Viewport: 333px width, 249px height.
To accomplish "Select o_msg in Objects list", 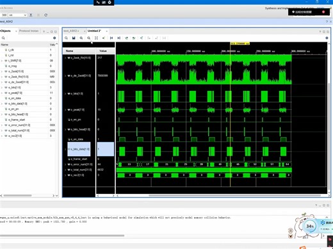I will 12,66.
